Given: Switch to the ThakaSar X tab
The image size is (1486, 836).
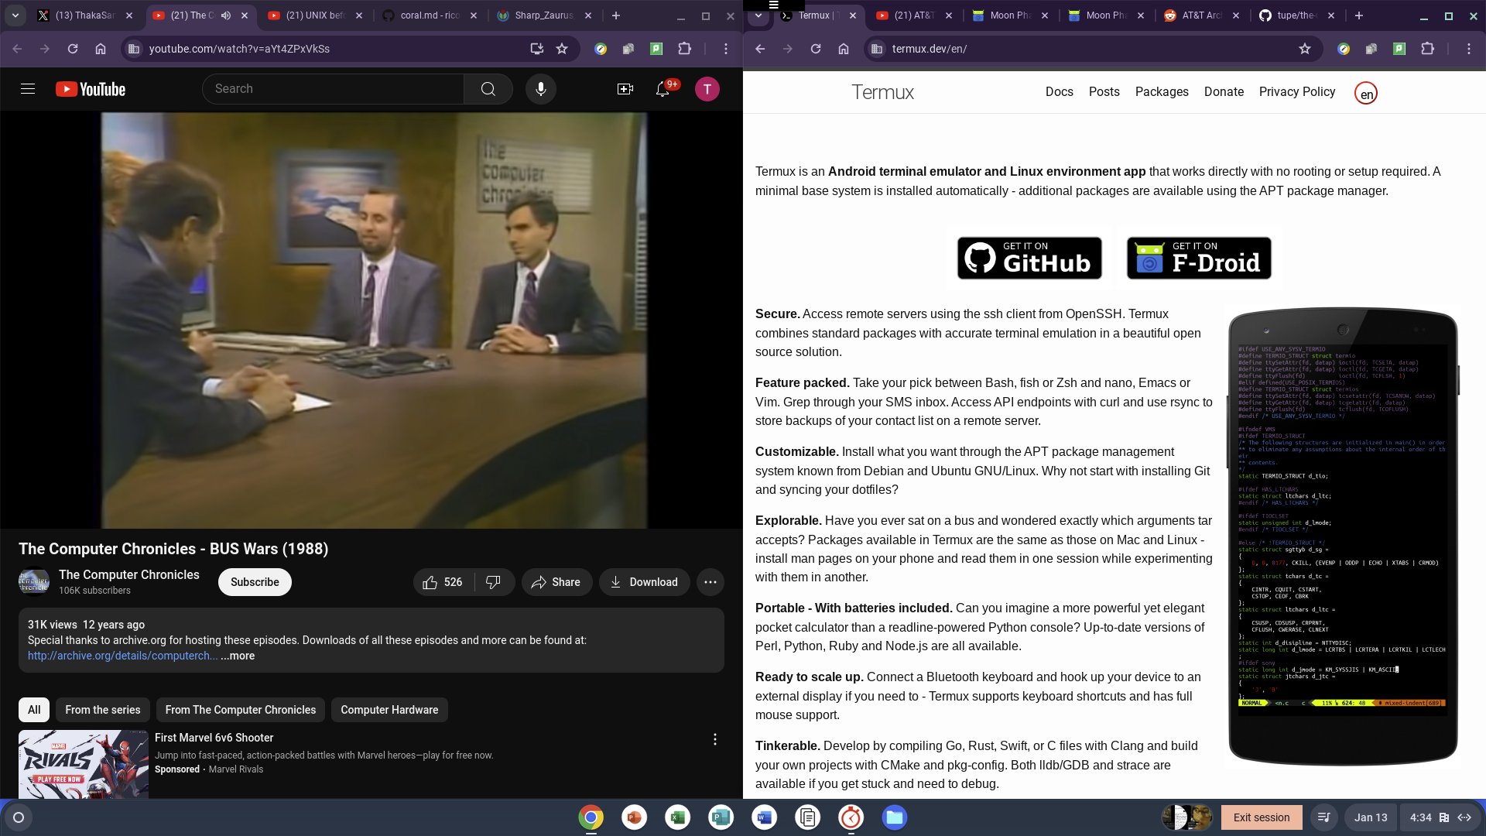Looking at the screenshot, I should [85, 15].
